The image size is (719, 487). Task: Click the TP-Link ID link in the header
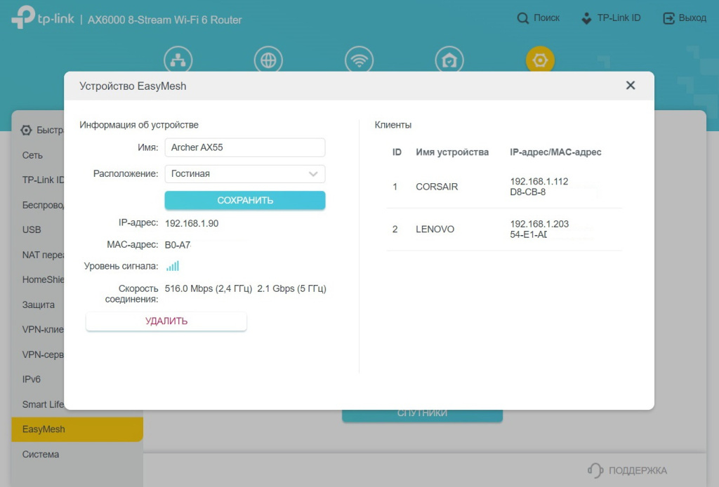pos(619,18)
